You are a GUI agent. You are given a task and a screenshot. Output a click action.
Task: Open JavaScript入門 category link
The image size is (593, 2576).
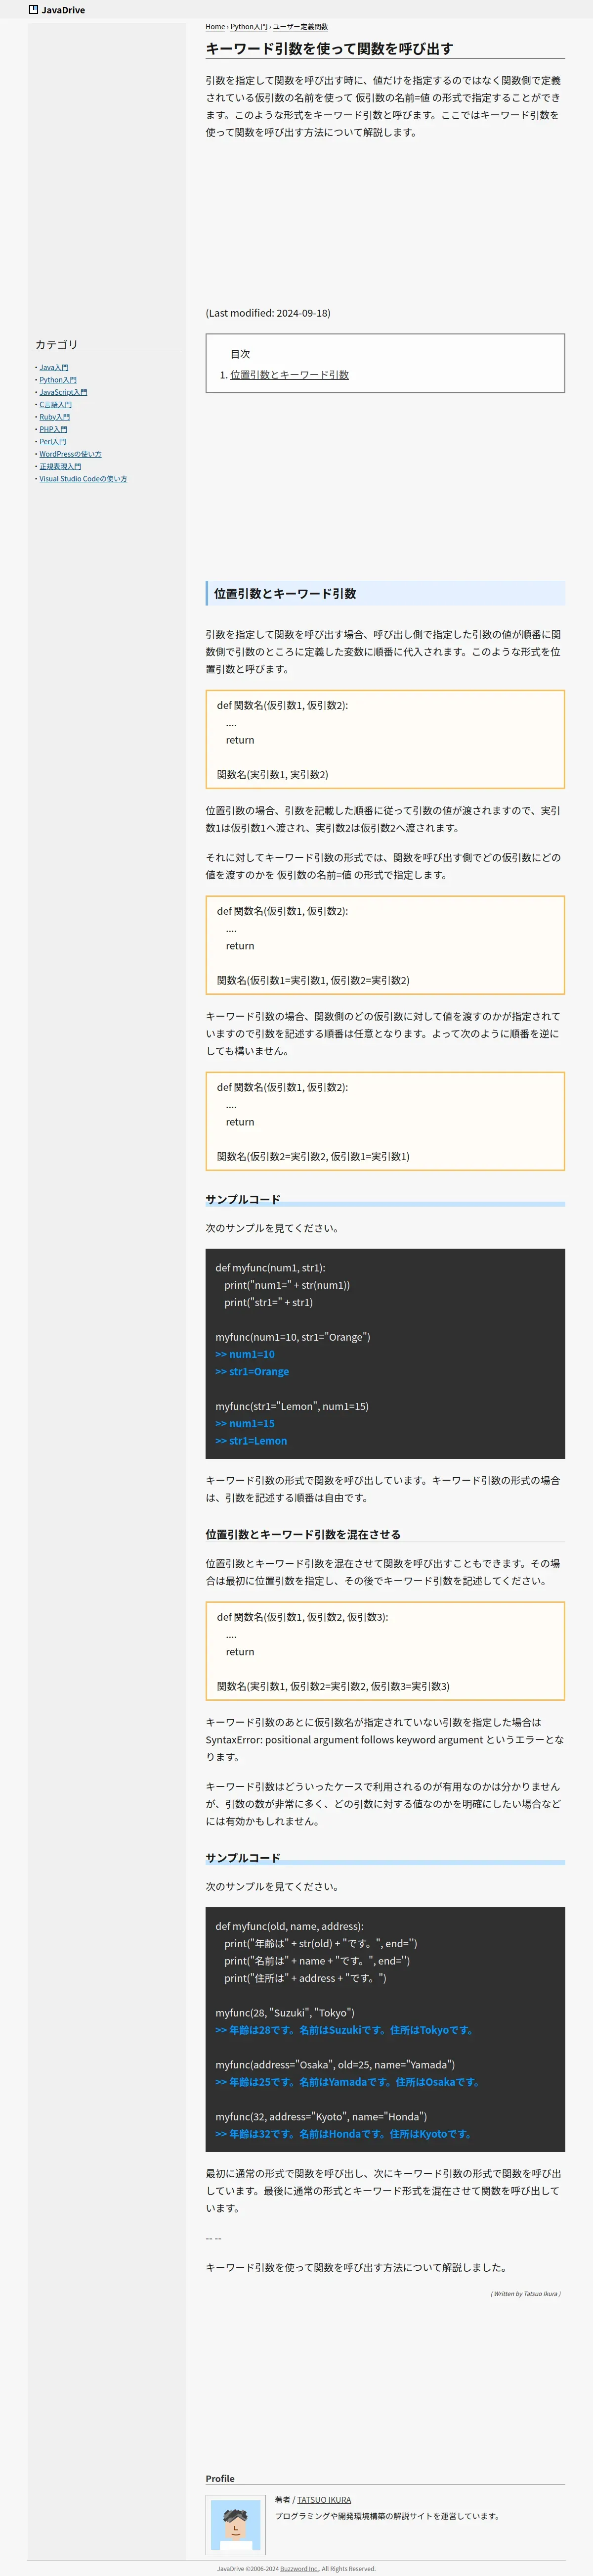point(63,392)
